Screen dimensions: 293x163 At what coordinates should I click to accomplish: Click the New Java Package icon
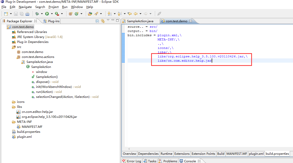71,14
